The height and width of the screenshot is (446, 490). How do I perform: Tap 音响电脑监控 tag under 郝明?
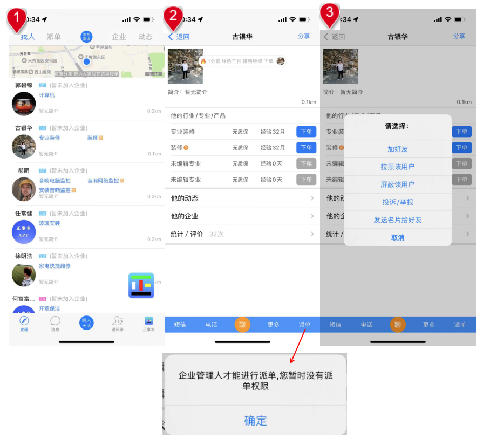55,181
